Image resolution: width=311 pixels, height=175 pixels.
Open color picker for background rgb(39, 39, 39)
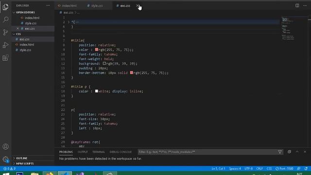click(104, 64)
